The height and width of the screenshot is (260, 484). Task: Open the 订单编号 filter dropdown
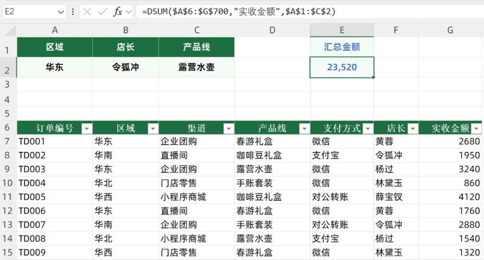(x=87, y=129)
